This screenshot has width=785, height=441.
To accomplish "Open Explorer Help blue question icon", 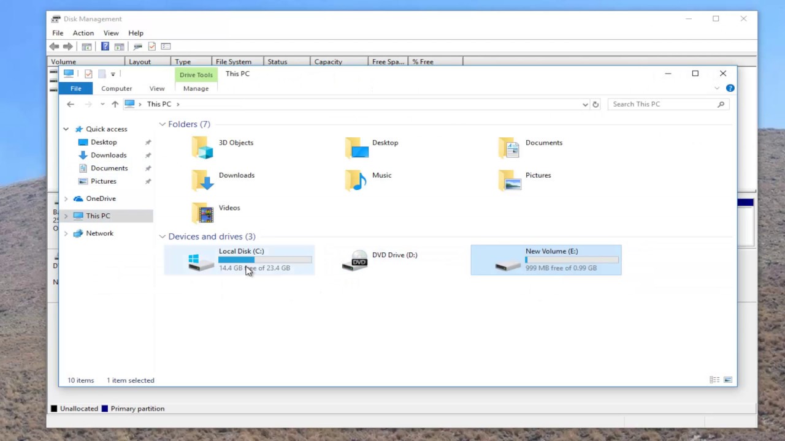I will pyautogui.click(x=730, y=88).
